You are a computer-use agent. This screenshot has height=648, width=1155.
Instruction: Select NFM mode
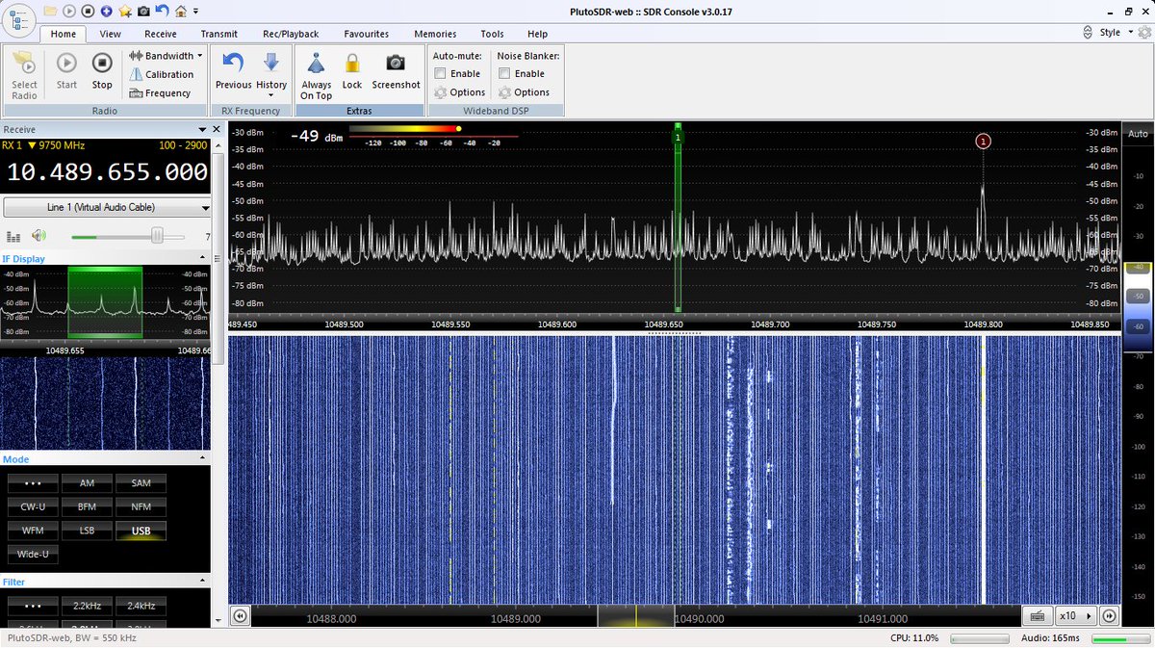(141, 506)
